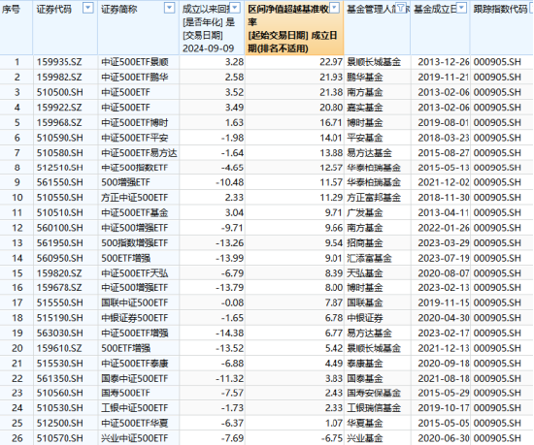The height and width of the screenshot is (445, 534).
Task: Open the 成立以来回报 column filter dropdown
Action: point(235,8)
